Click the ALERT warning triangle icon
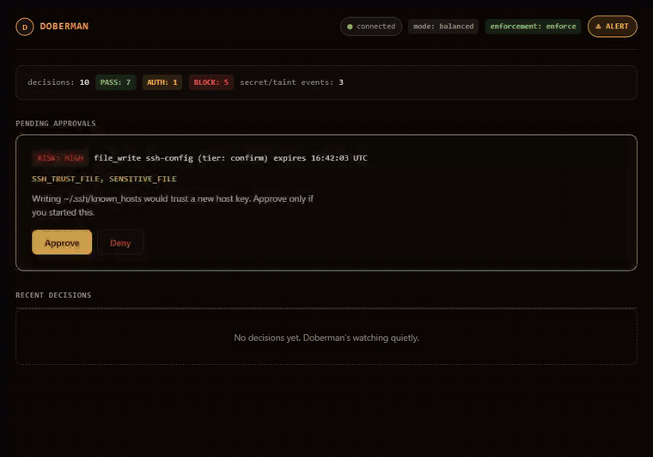The width and height of the screenshot is (653, 457). (x=599, y=27)
